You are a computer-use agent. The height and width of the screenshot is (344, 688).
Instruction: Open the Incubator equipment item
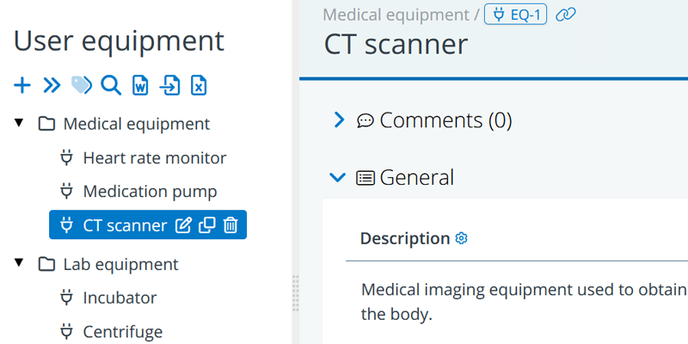[120, 298]
